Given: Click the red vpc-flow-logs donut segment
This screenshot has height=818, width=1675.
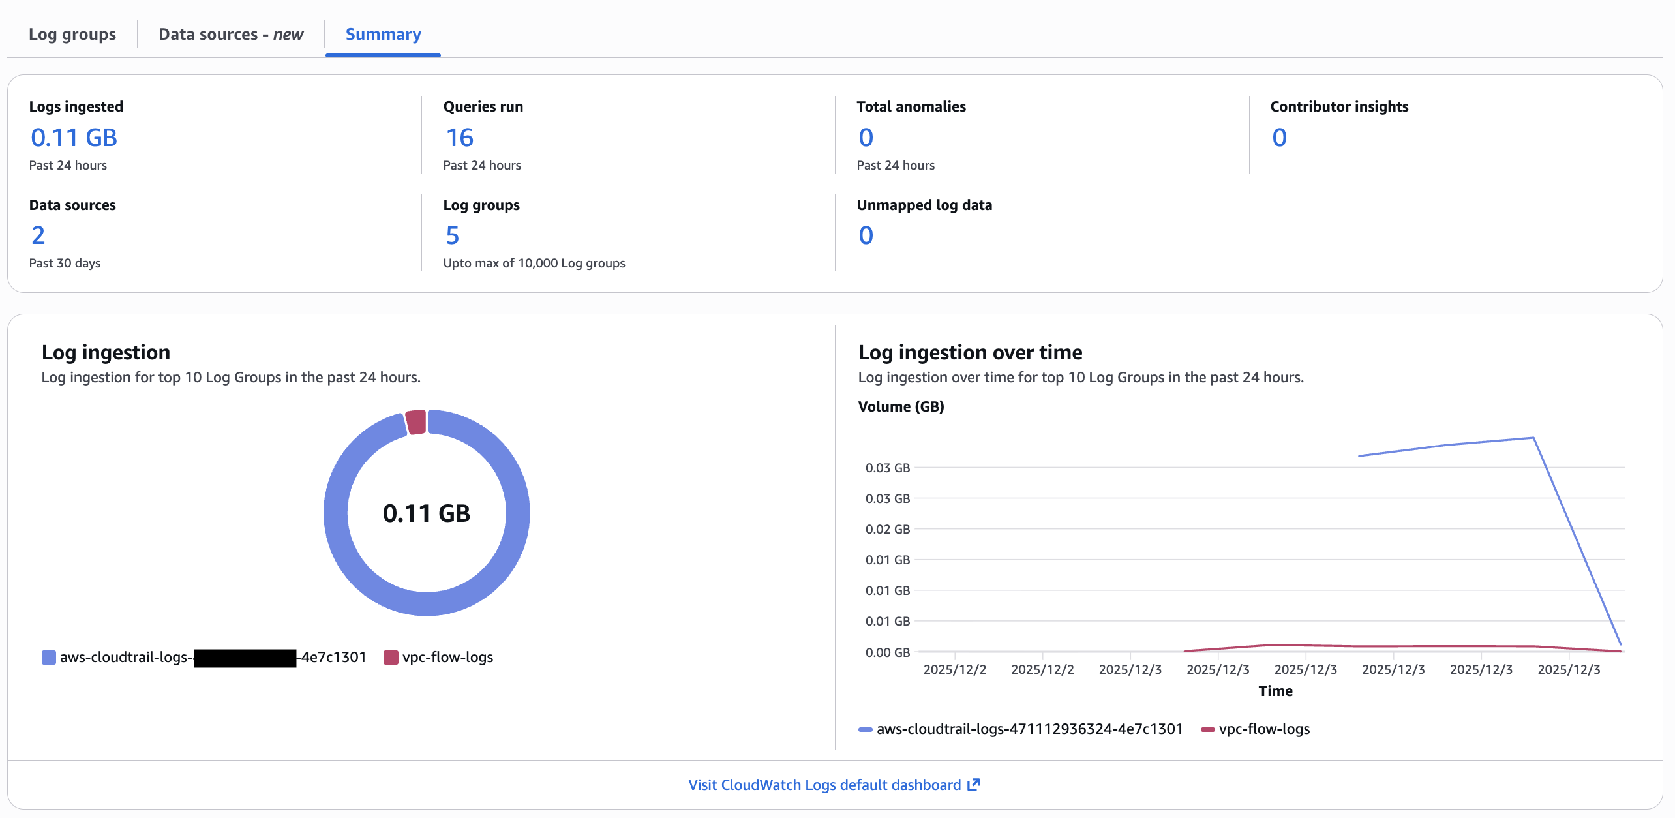Looking at the screenshot, I should click(x=415, y=422).
